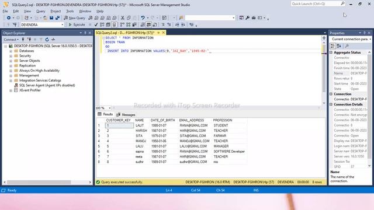The height and width of the screenshot is (210, 374).
Task: Select the Replication folder in Object Explorer
Action: coord(27,66)
